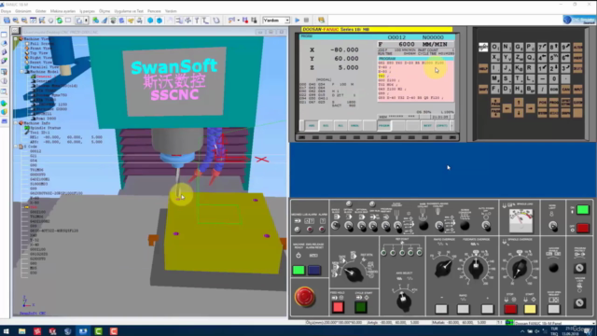
Task: Click the cursor right arrow key
Action: pyautogui.click(x=531, y=108)
